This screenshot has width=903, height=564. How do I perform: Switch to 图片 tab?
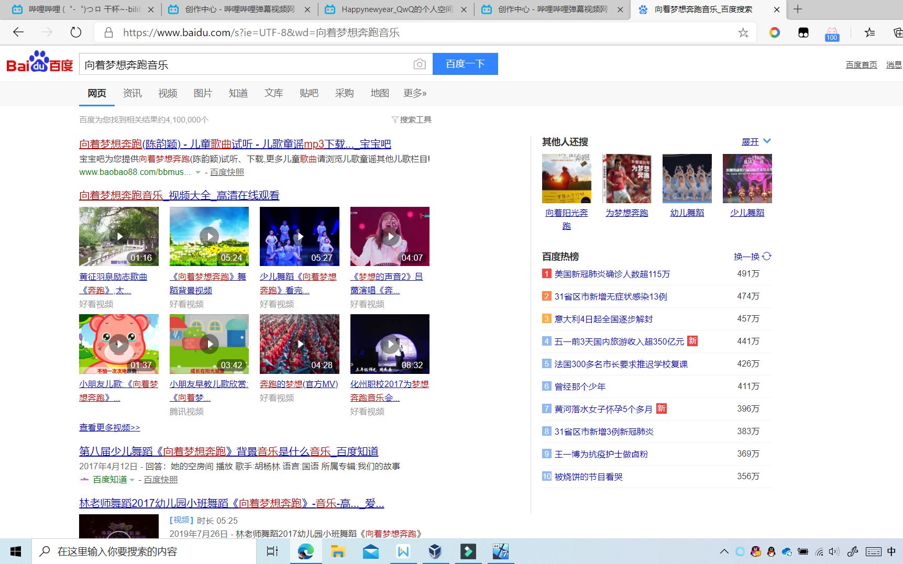tap(203, 93)
